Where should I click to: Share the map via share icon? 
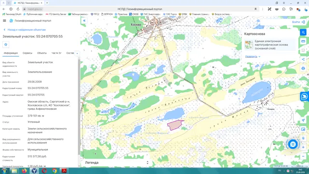(x=303, y=59)
